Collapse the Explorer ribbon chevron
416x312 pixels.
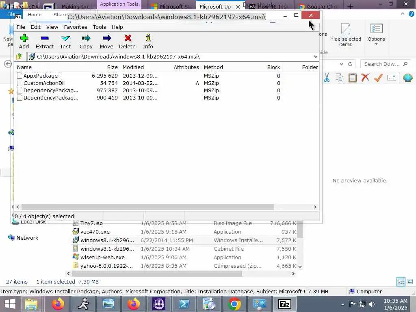pos(403,13)
